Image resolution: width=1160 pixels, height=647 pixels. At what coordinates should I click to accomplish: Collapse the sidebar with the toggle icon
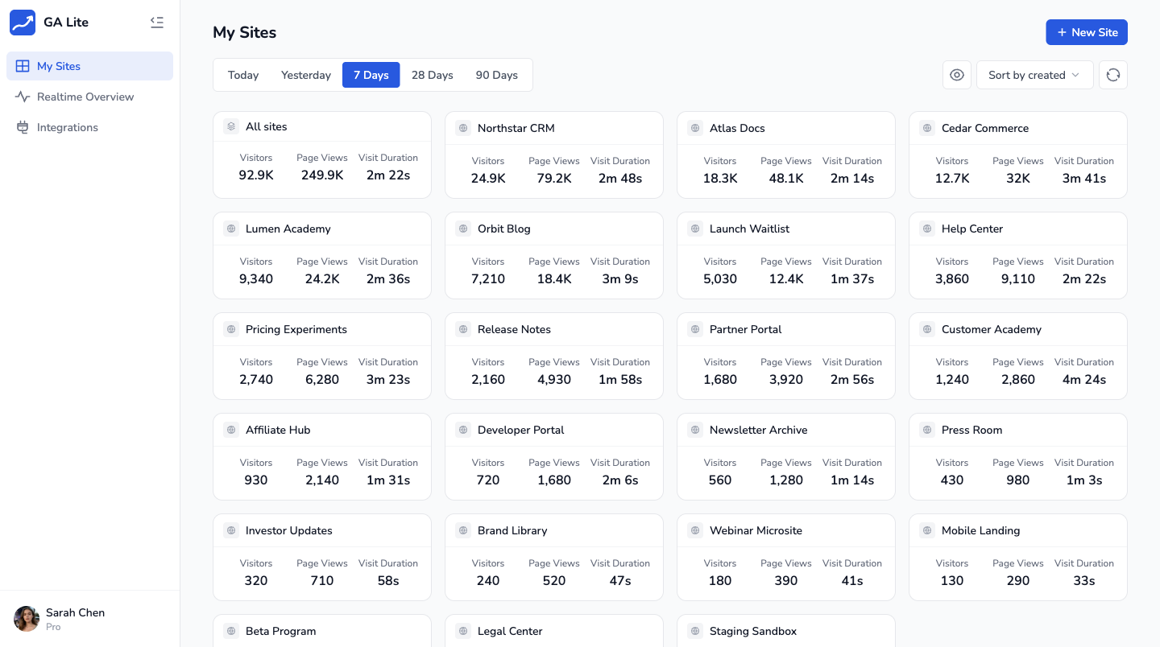point(157,23)
